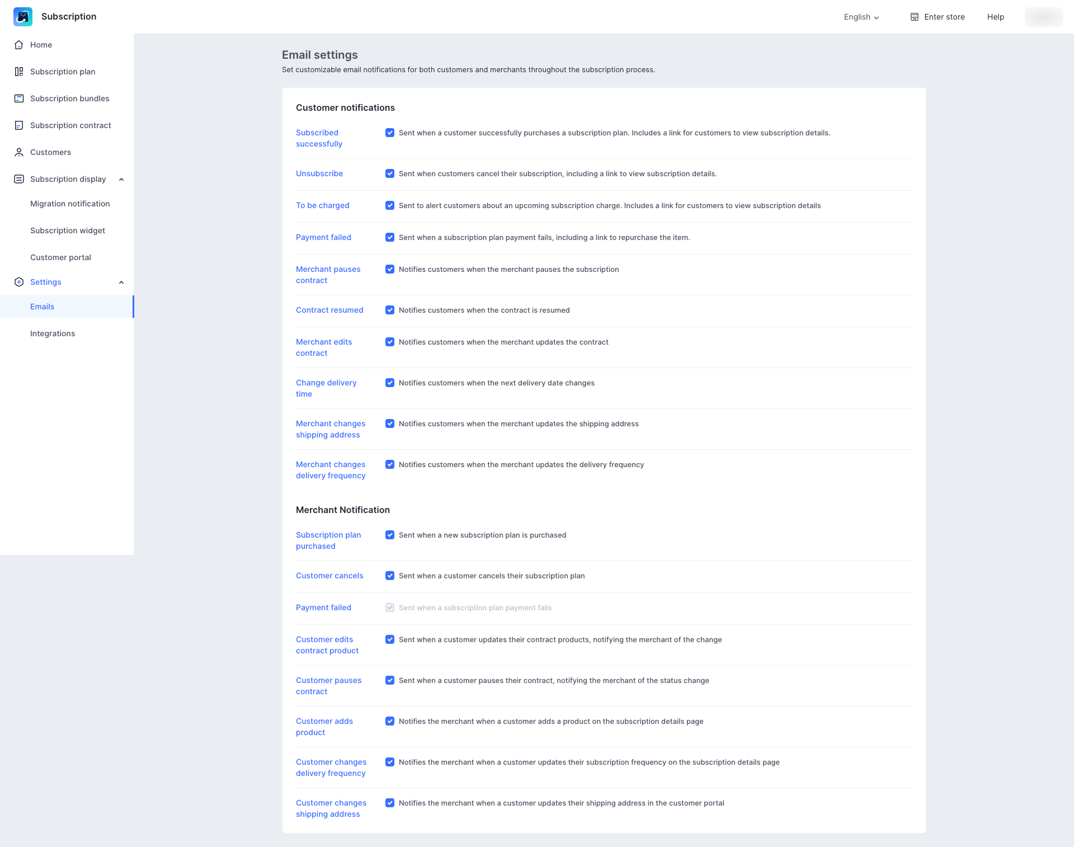Click the Subscription contract document icon
Viewport: 1074px width, 847px height.
pyautogui.click(x=19, y=125)
